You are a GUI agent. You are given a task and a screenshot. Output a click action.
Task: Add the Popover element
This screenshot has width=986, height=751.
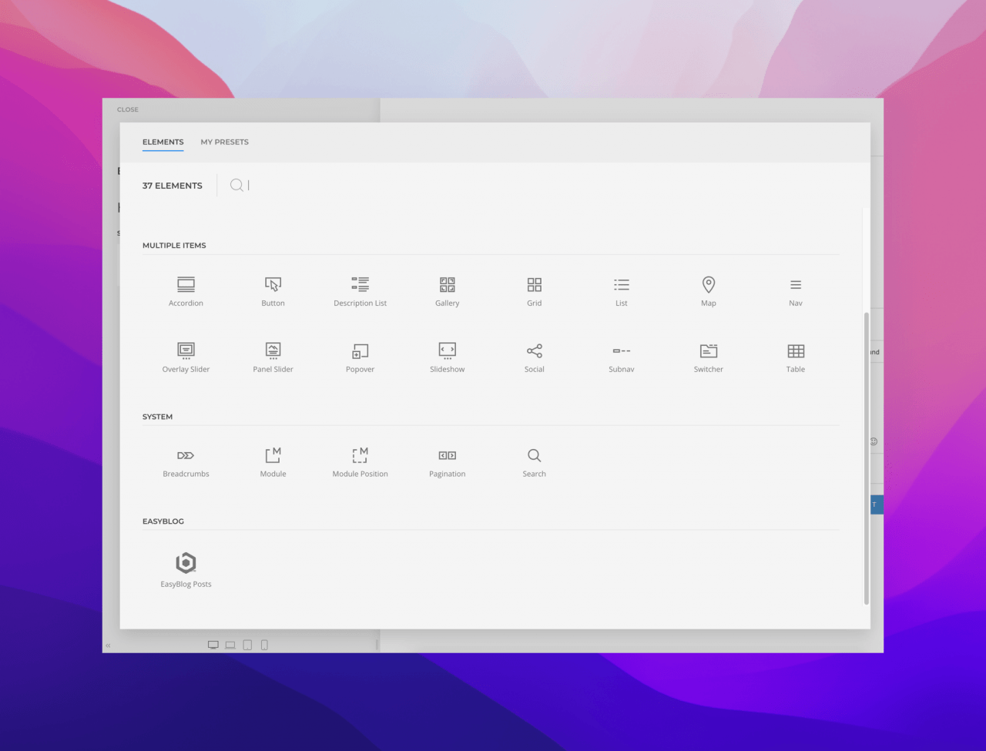pyautogui.click(x=360, y=357)
